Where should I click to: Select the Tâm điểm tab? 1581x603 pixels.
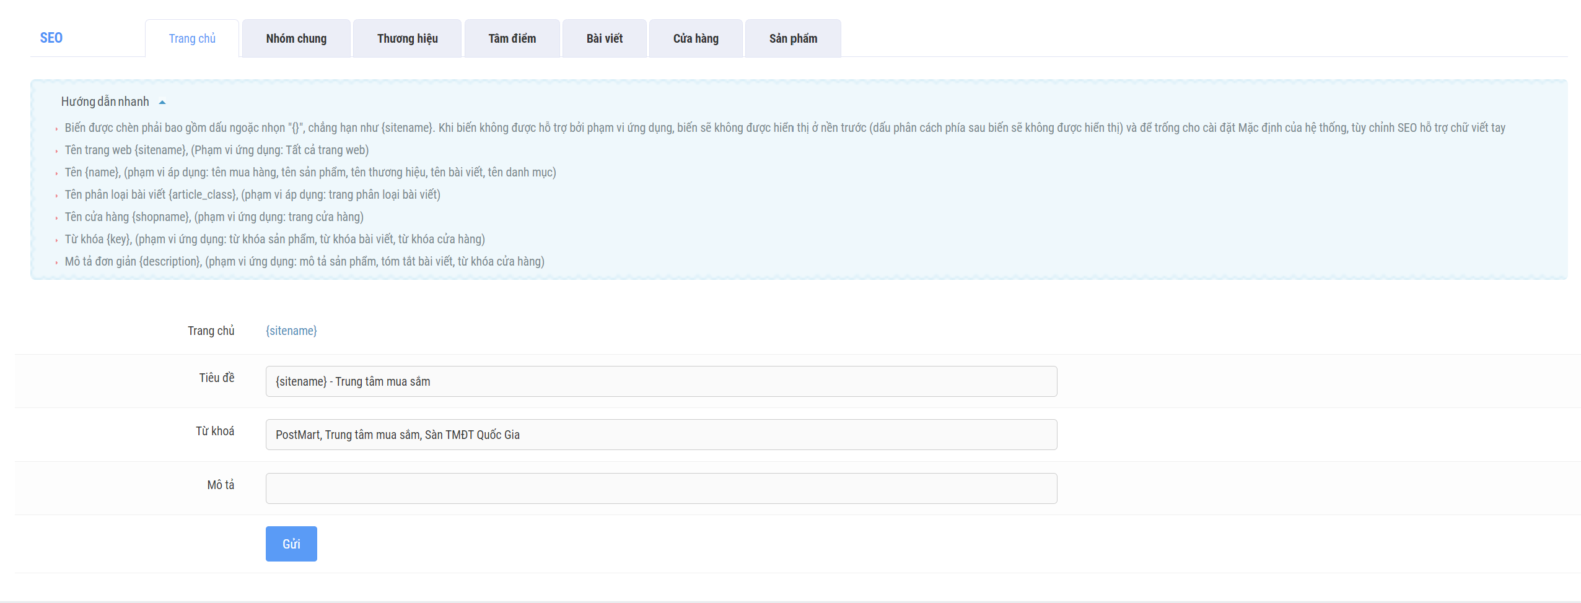click(x=512, y=38)
